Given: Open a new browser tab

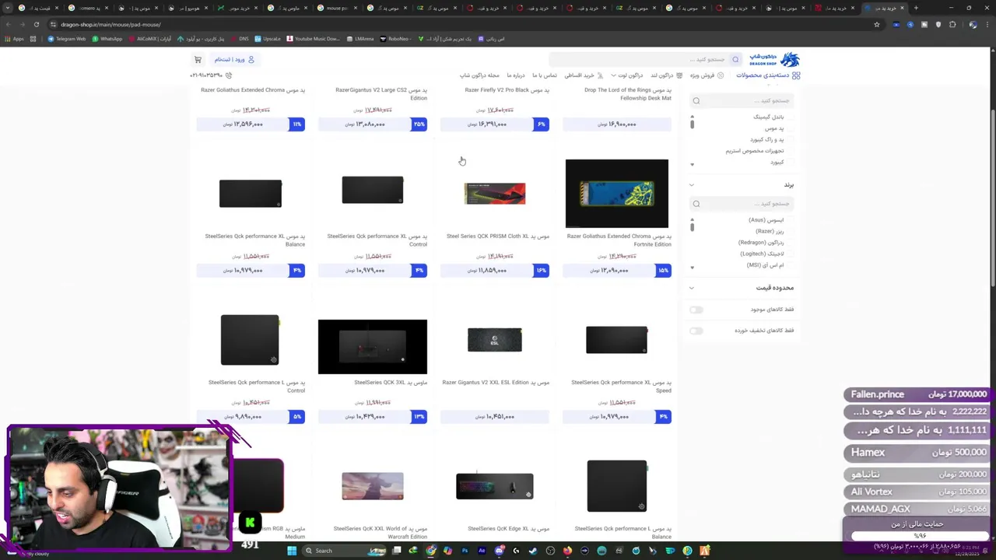Looking at the screenshot, I should [x=916, y=8].
